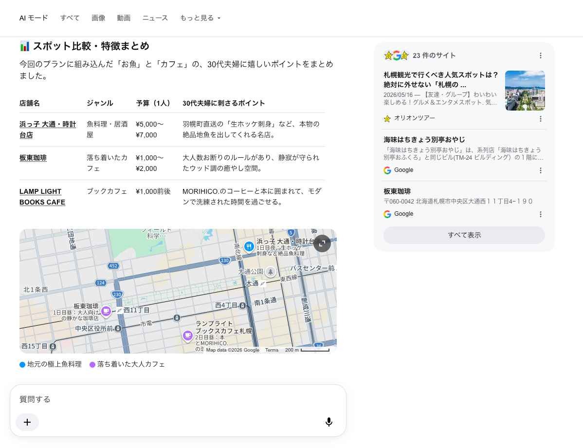Click the 大通公園 park marker
Image resolution: width=583 pixels, height=448 pixels.
tap(271, 272)
